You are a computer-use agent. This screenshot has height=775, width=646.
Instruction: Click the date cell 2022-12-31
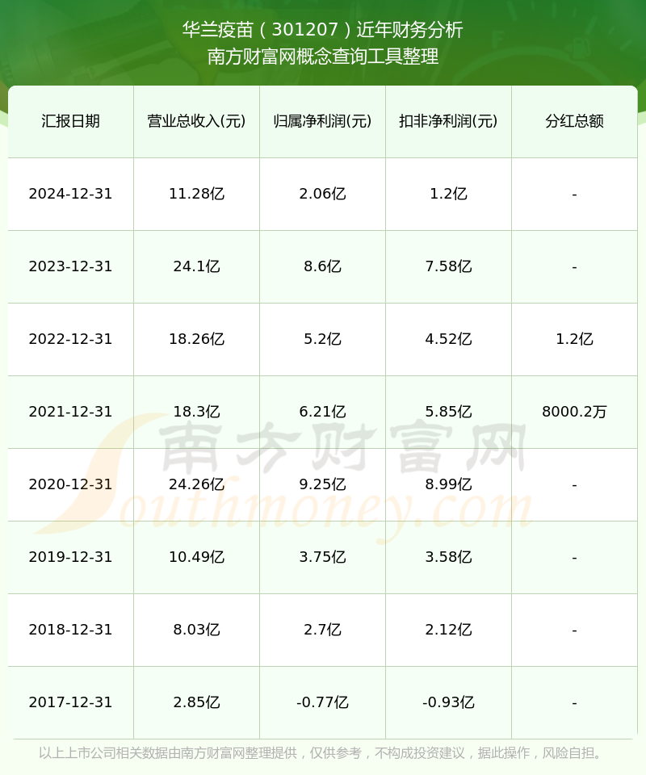[71, 339]
